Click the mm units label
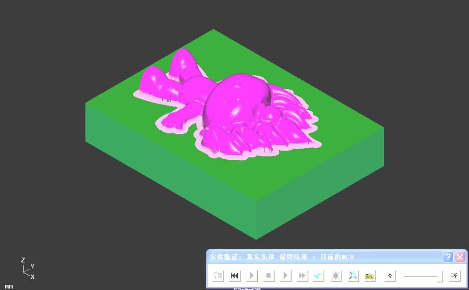 pos(9,287)
